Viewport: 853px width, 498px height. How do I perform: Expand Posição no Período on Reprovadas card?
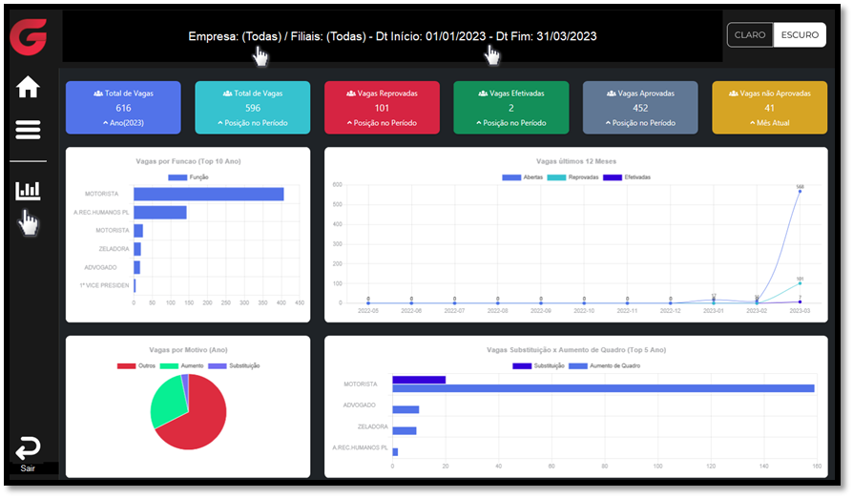[x=382, y=123]
